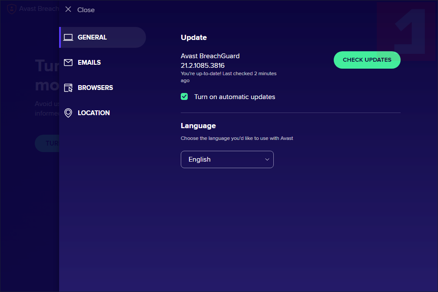Open the English language dropdown
438x292 pixels.
click(x=227, y=159)
